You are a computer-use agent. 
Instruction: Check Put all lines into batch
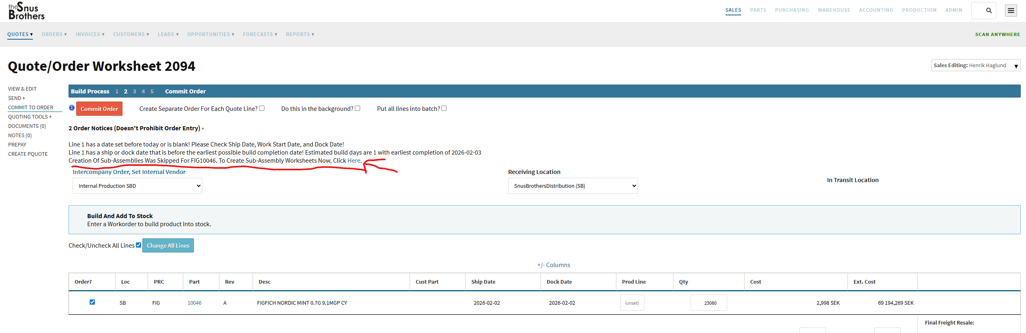(444, 108)
